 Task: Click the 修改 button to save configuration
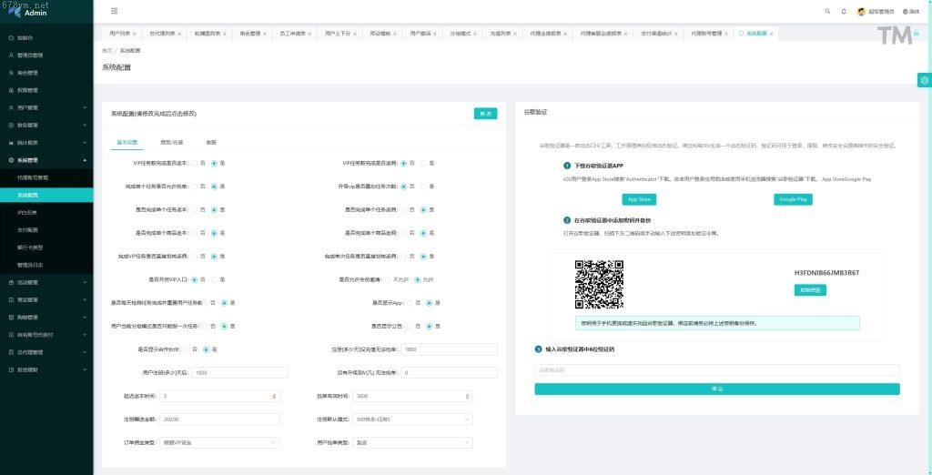(x=485, y=114)
